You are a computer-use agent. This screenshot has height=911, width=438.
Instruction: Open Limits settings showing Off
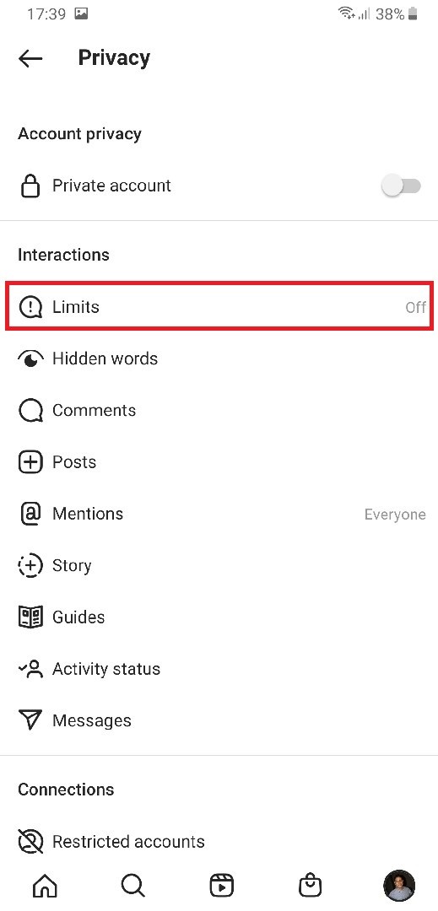(219, 307)
